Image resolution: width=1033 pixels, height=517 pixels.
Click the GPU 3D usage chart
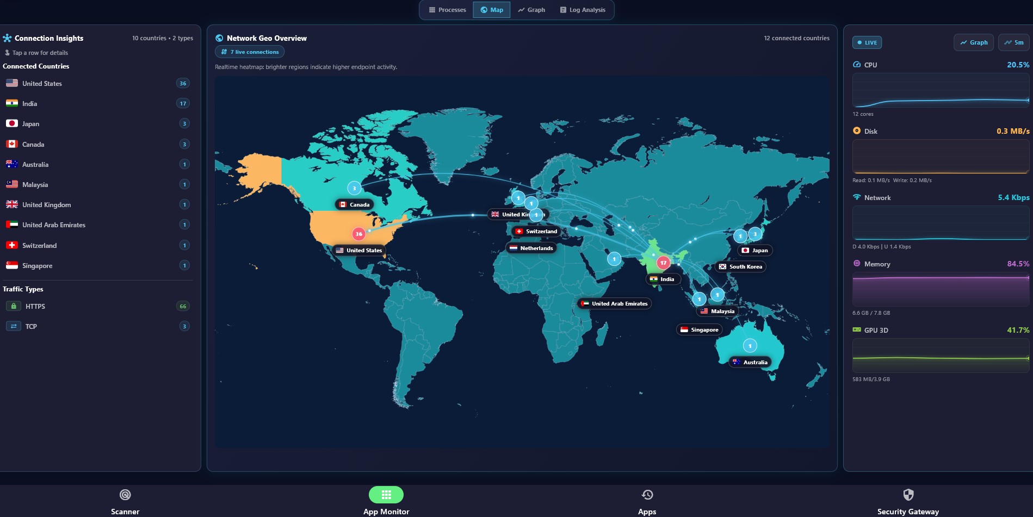[x=941, y=356]
